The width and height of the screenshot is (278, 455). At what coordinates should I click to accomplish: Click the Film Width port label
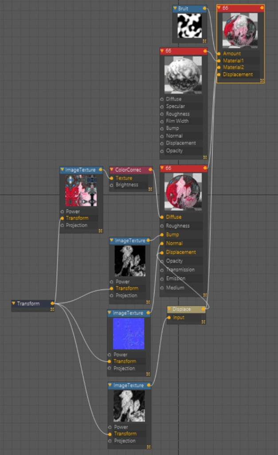pyautogui.click(x=177, y=121)
